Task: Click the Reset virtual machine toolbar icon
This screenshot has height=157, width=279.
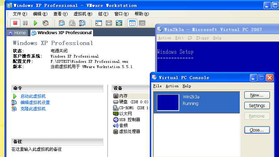Action: 46,23
